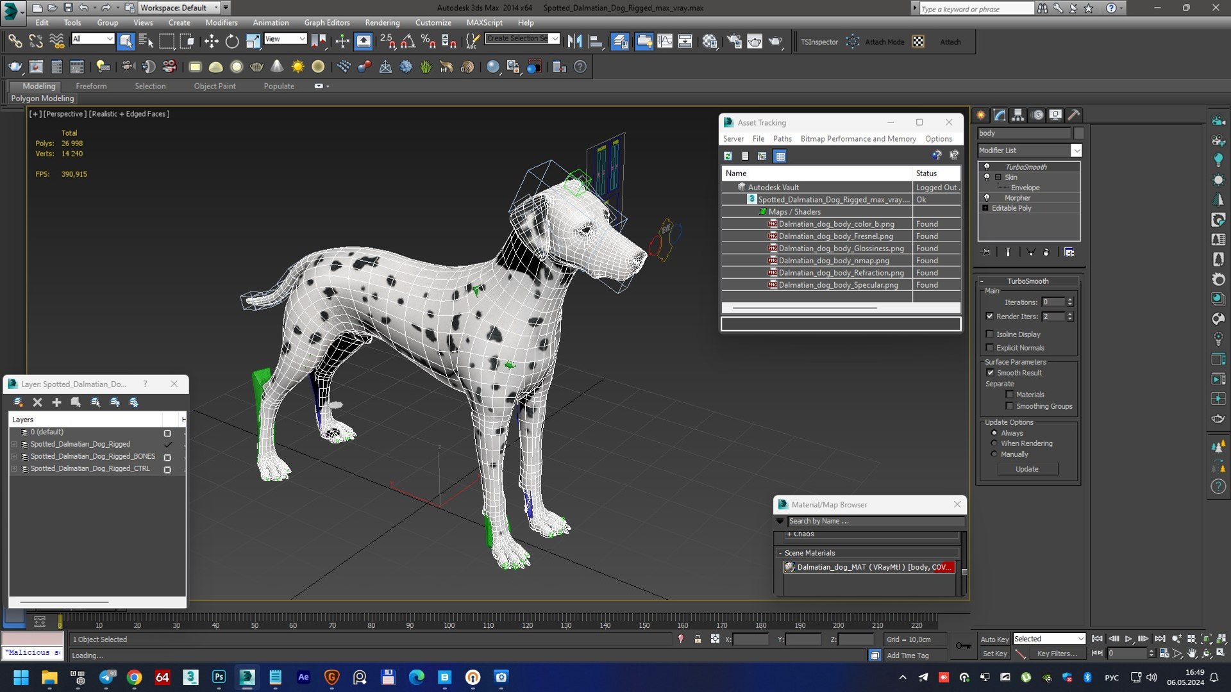Toggle the Smooth Result checkbox
The width and height of the screenshot is (1231, 692).
click(x=990, y=373)
